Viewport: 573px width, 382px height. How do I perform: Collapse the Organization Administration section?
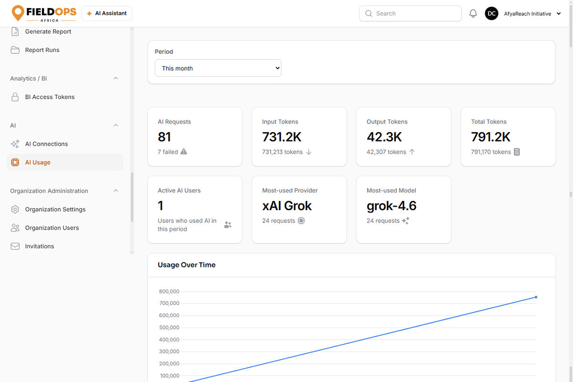coord(116,191)
